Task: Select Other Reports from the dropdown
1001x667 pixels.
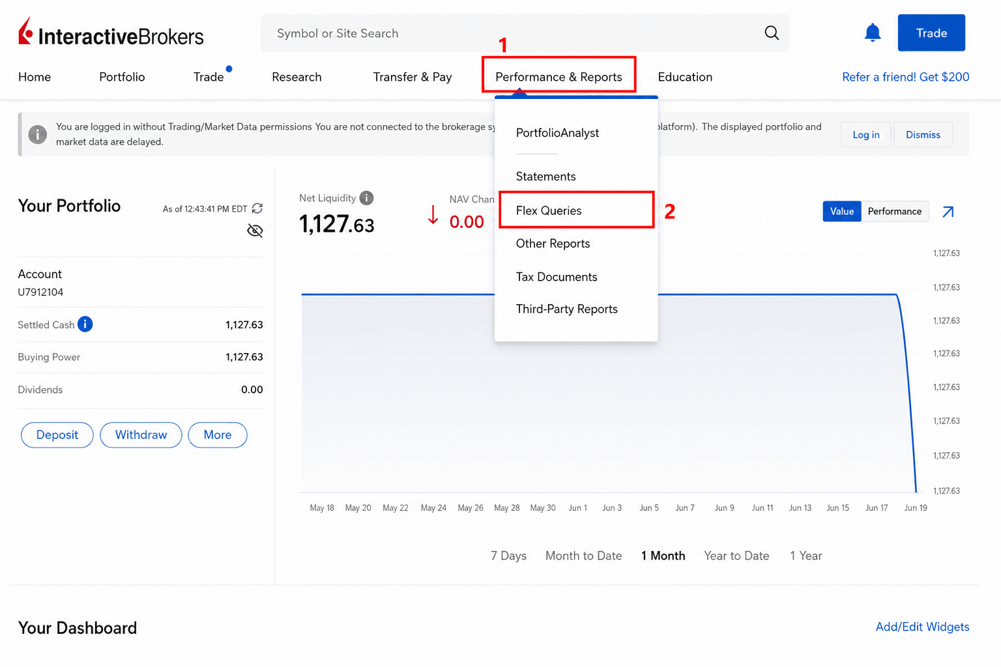Action: [553, 244]
